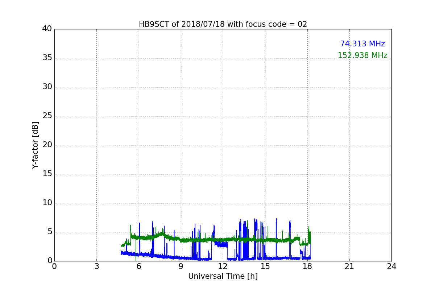Click the plot title HB9SCT of 2018/07/18
Viewport: 435px width, 290px height.
(223, 24)
